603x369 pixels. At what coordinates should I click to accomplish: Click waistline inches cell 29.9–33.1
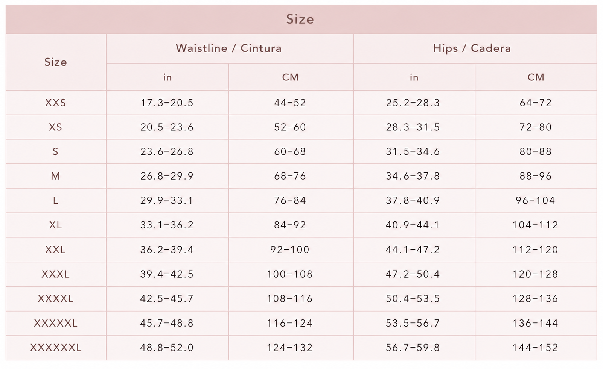click(x=167, y=201)
